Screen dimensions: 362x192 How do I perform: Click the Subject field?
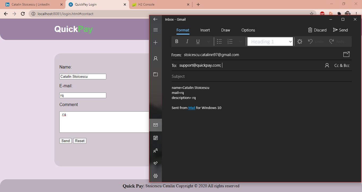click(262, 76)
